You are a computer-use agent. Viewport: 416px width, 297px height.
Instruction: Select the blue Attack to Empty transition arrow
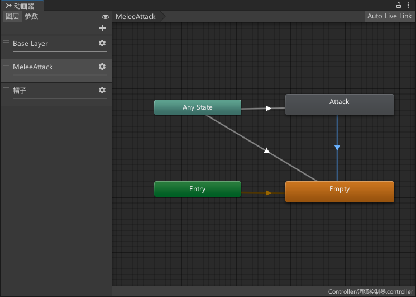point(337,148)
